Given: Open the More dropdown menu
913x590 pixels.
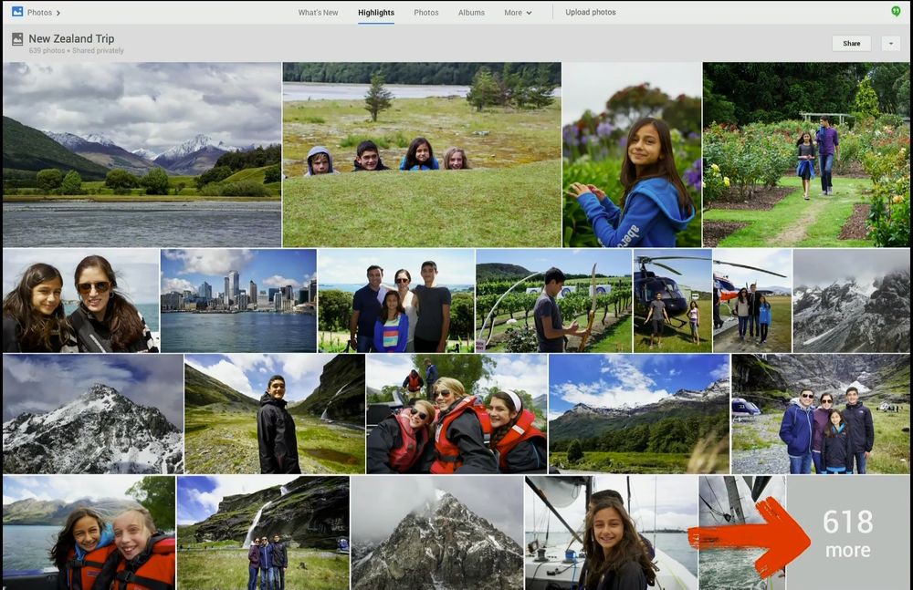Looking at the screenshot, I should (x=518, y=13).
